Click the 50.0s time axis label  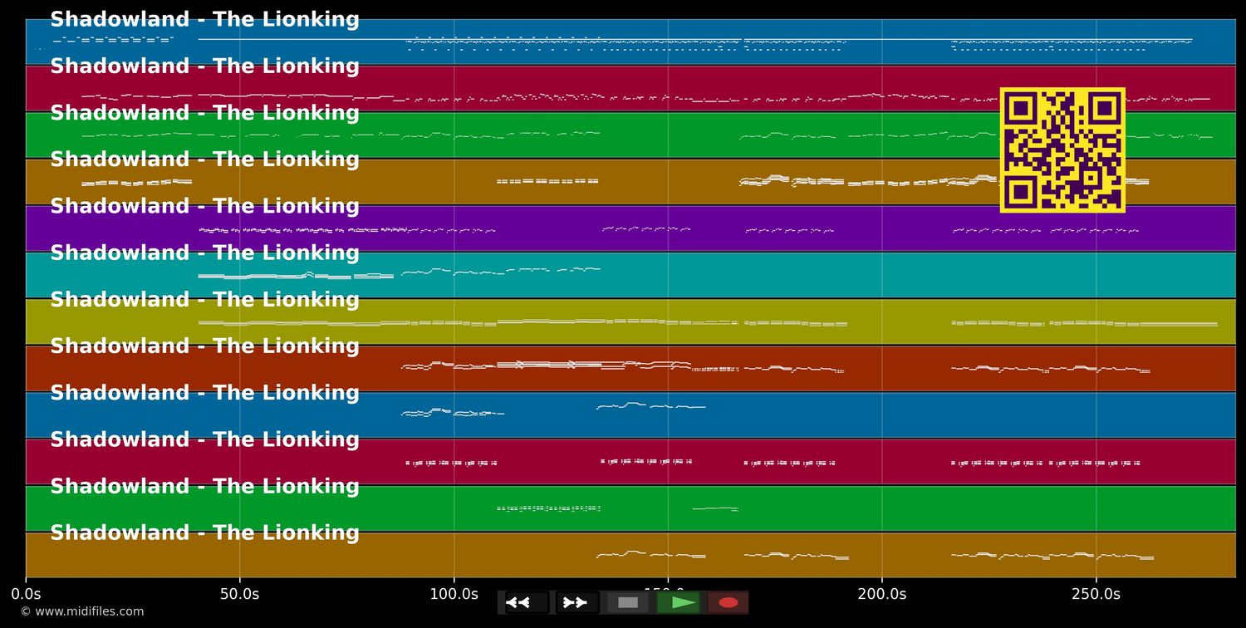(x=240, y=594)
